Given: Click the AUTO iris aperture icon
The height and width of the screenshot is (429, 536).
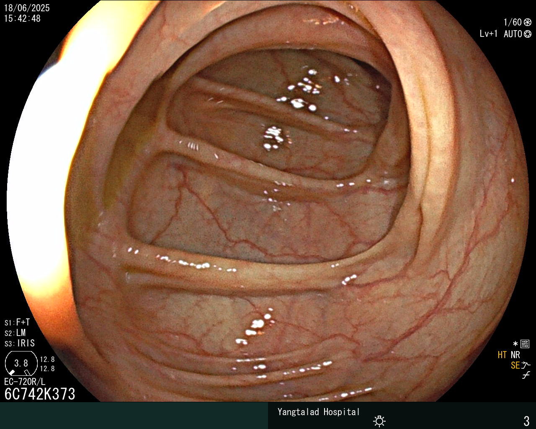Looking at the screenshot, I should [528, 34].
